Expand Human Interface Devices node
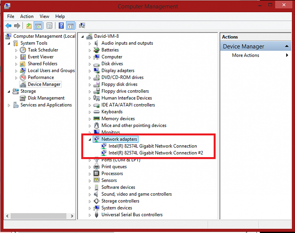295x233 pixels. click(x=90, y=98)
